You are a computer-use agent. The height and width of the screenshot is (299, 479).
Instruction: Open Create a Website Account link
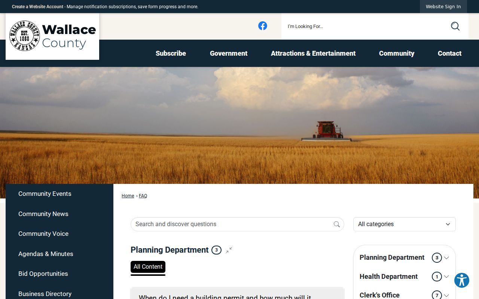(x=37, y=7)
